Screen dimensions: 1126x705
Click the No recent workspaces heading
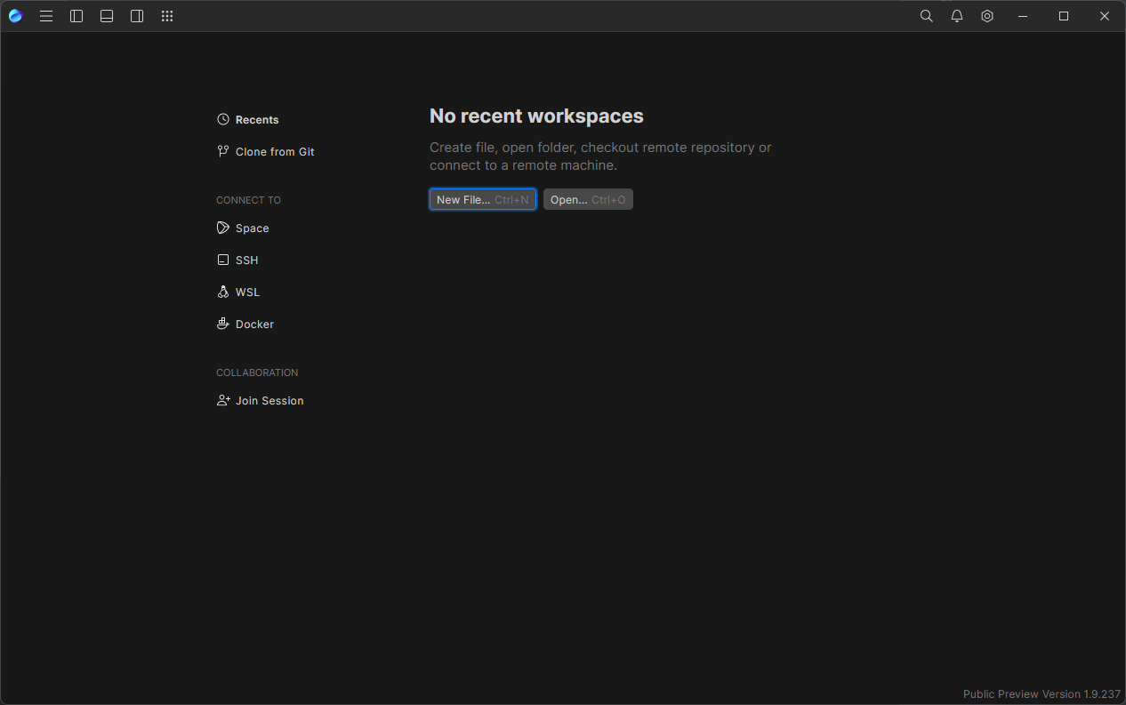[x=536, y=116]
